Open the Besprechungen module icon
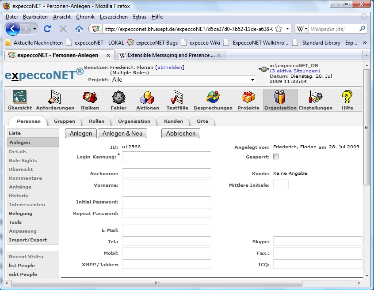This screenshot has width=374, height=290. (x=213, y=98)
